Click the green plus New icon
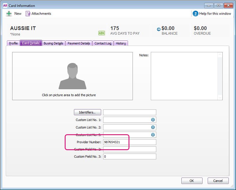This screenshot has height=190, width=236. 9,14
